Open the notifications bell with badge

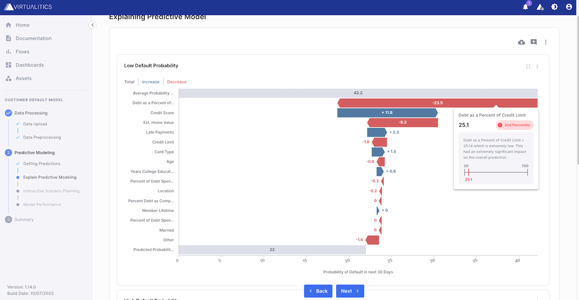point(526,7)
